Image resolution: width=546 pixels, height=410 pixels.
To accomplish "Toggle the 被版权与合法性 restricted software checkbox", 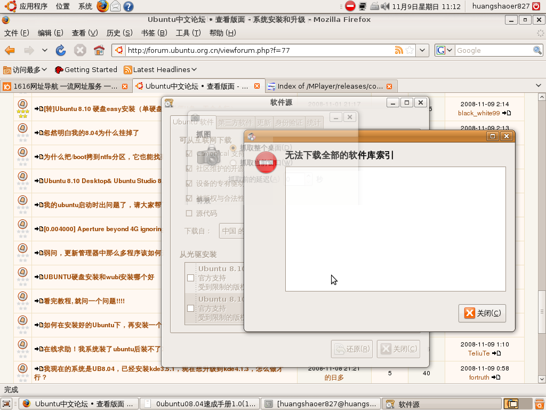I will click(189, 199).
